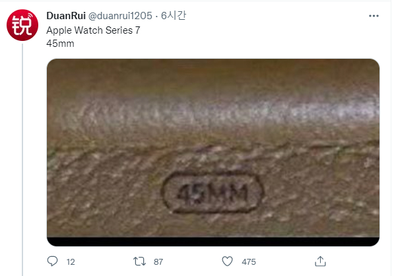The image size is (394, 276).
Task: Click DuanRui's red profile avatar
Action: (22, 25)
